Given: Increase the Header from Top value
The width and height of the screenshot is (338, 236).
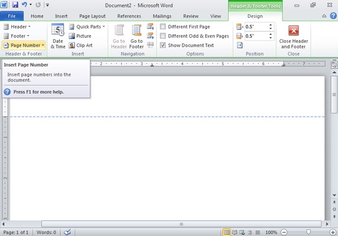Looking at the screenshot, I should coord(270,25).
